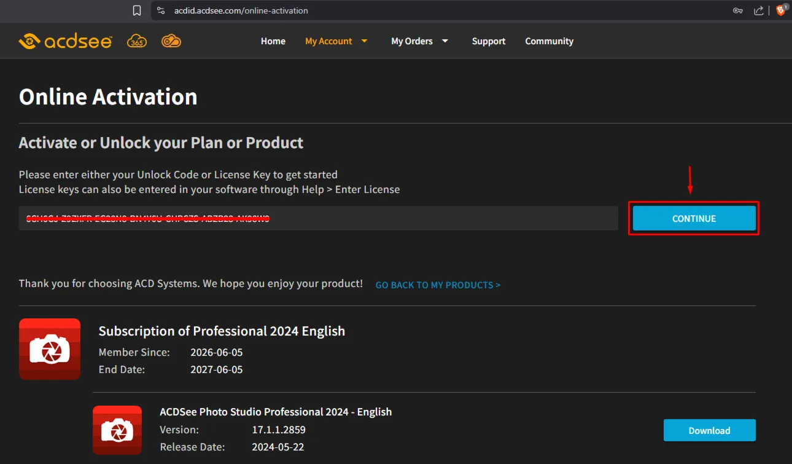Image resolution: width=792 pixels, height=464 pixels.
Task: Click the CONTINUE button
Action: coord(694,218)
